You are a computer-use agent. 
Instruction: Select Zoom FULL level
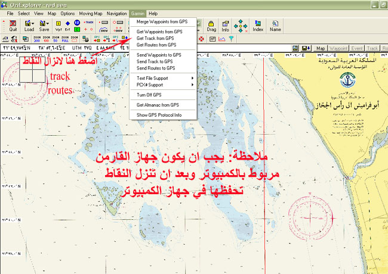point(65,39)
